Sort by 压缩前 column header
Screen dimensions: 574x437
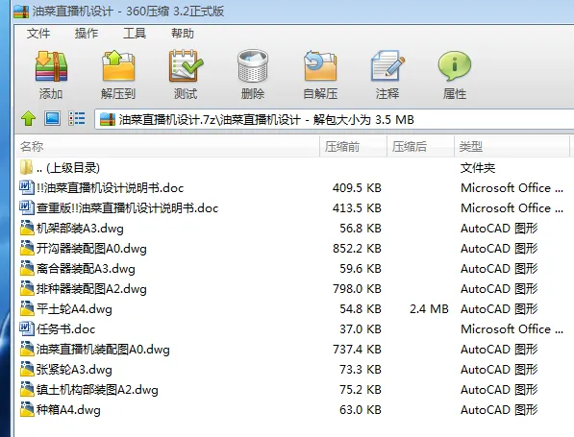353,147
